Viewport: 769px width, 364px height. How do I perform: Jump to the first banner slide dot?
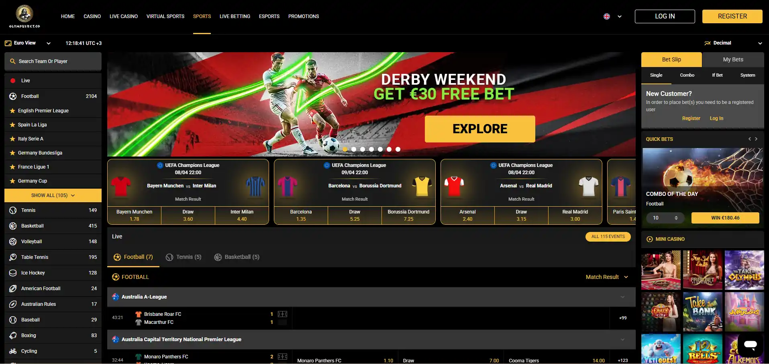click(345, 149)
